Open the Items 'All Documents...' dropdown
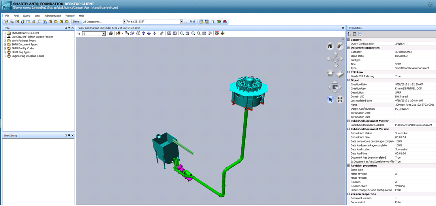Screen dimensions: 436x206 pyautogui.click(x=124, y=22)
